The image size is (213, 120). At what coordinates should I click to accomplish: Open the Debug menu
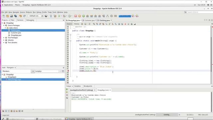(x=39, y=12)
